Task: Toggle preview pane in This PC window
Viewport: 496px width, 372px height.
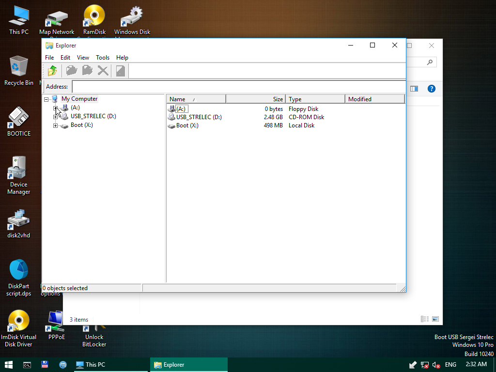Action: 414,89
